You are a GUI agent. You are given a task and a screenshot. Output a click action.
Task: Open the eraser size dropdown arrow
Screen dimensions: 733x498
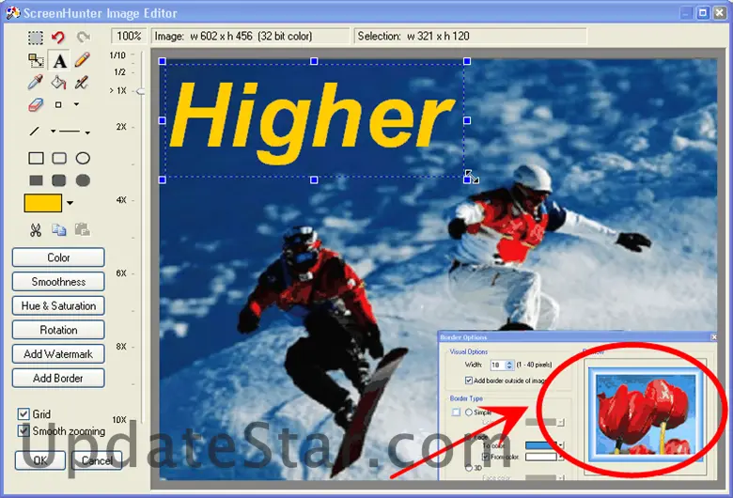tap(76, 104)
